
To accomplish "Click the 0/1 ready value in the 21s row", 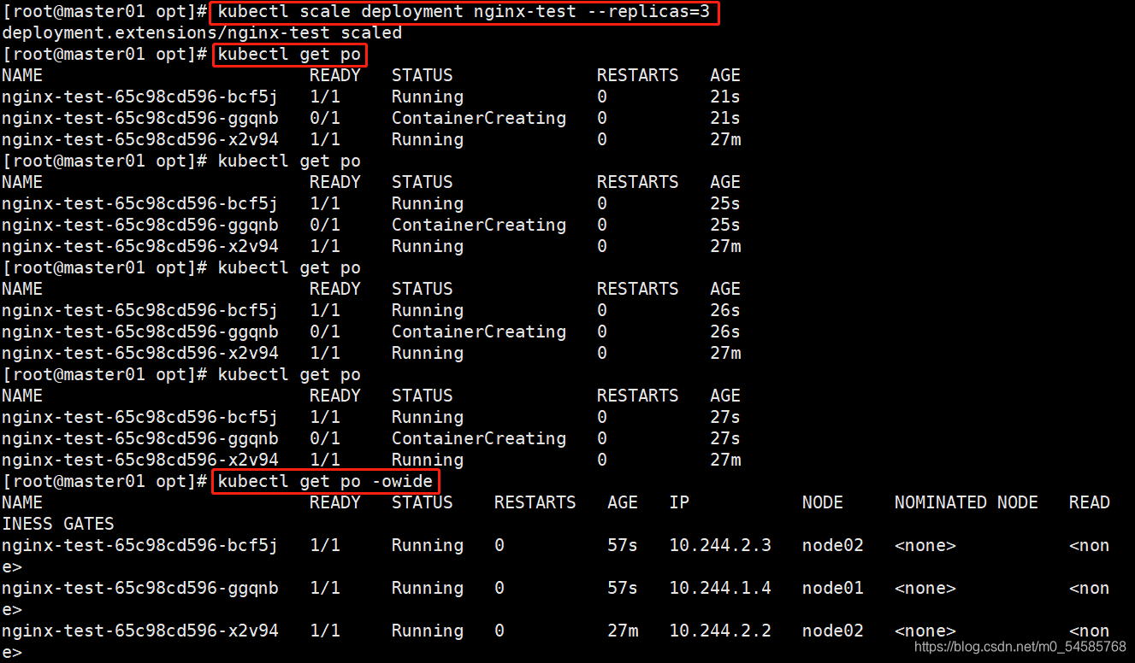I will 325,118.
